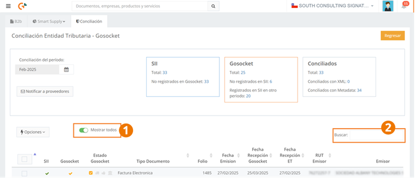Expand the Opciones dropdown

pos(33,132)
